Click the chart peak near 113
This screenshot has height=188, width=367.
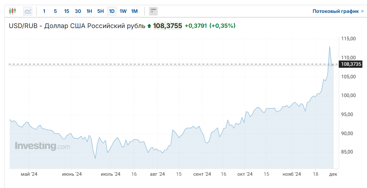click(x=329, y=46)
